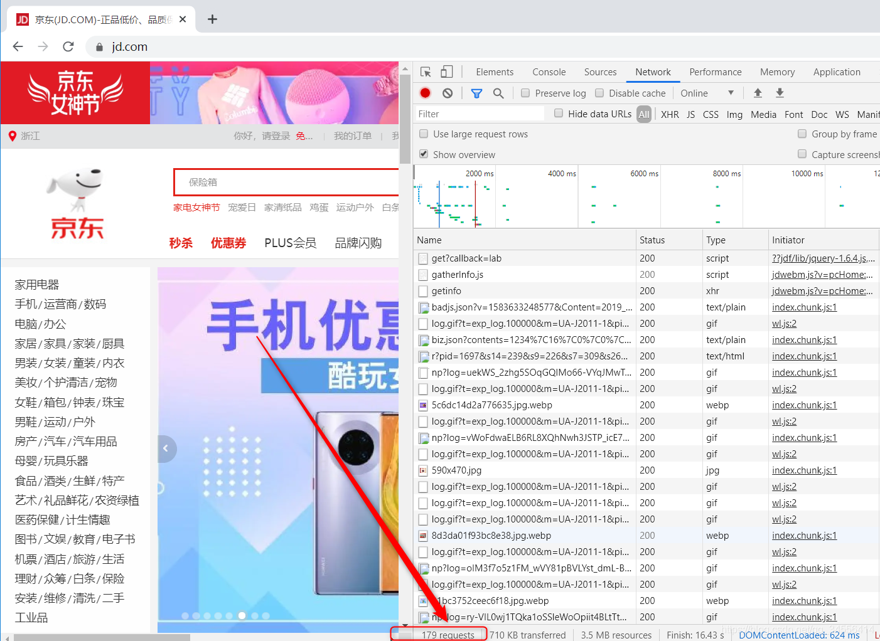The width and height of the screenshot is (880, 641).
Task: Clear the network log
Action: (x=448, y=93)
